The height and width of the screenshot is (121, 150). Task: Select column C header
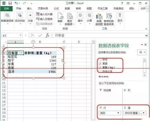coord(64,42)
